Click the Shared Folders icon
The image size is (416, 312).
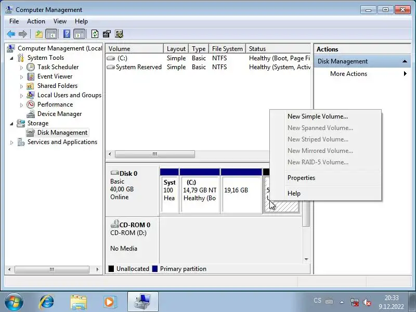point(31,86)
